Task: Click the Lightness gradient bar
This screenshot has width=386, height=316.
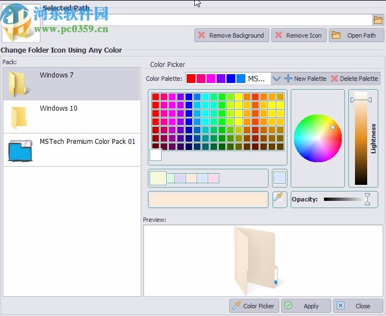Action: (x=361, y=138)
